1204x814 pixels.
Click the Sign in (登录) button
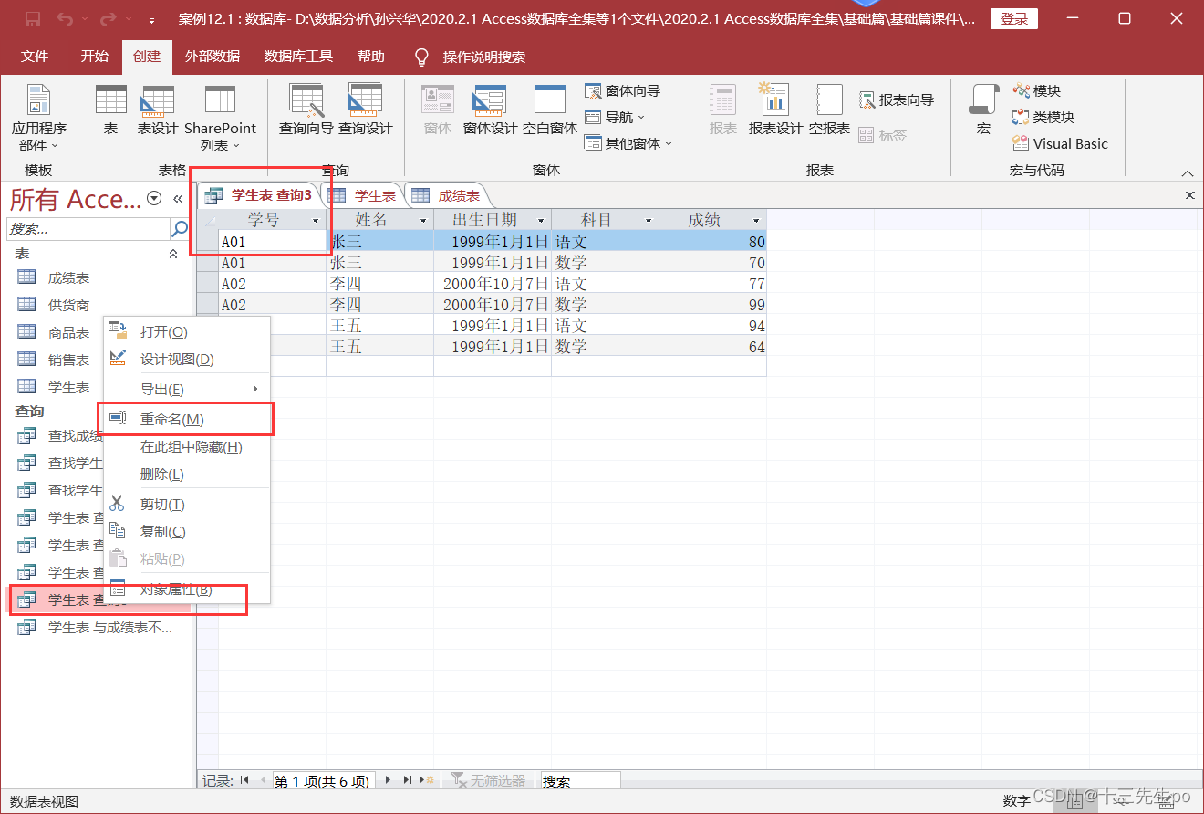[x=1013, y=19]
